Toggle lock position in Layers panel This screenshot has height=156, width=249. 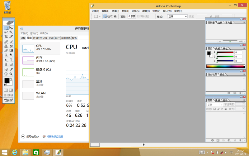tap(222, 109)
